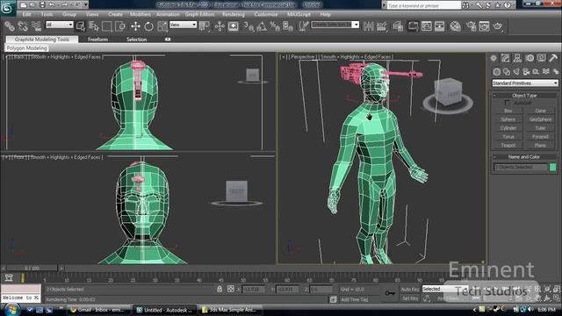
Task: Click the Set Key button
Action: click(410, 298)
